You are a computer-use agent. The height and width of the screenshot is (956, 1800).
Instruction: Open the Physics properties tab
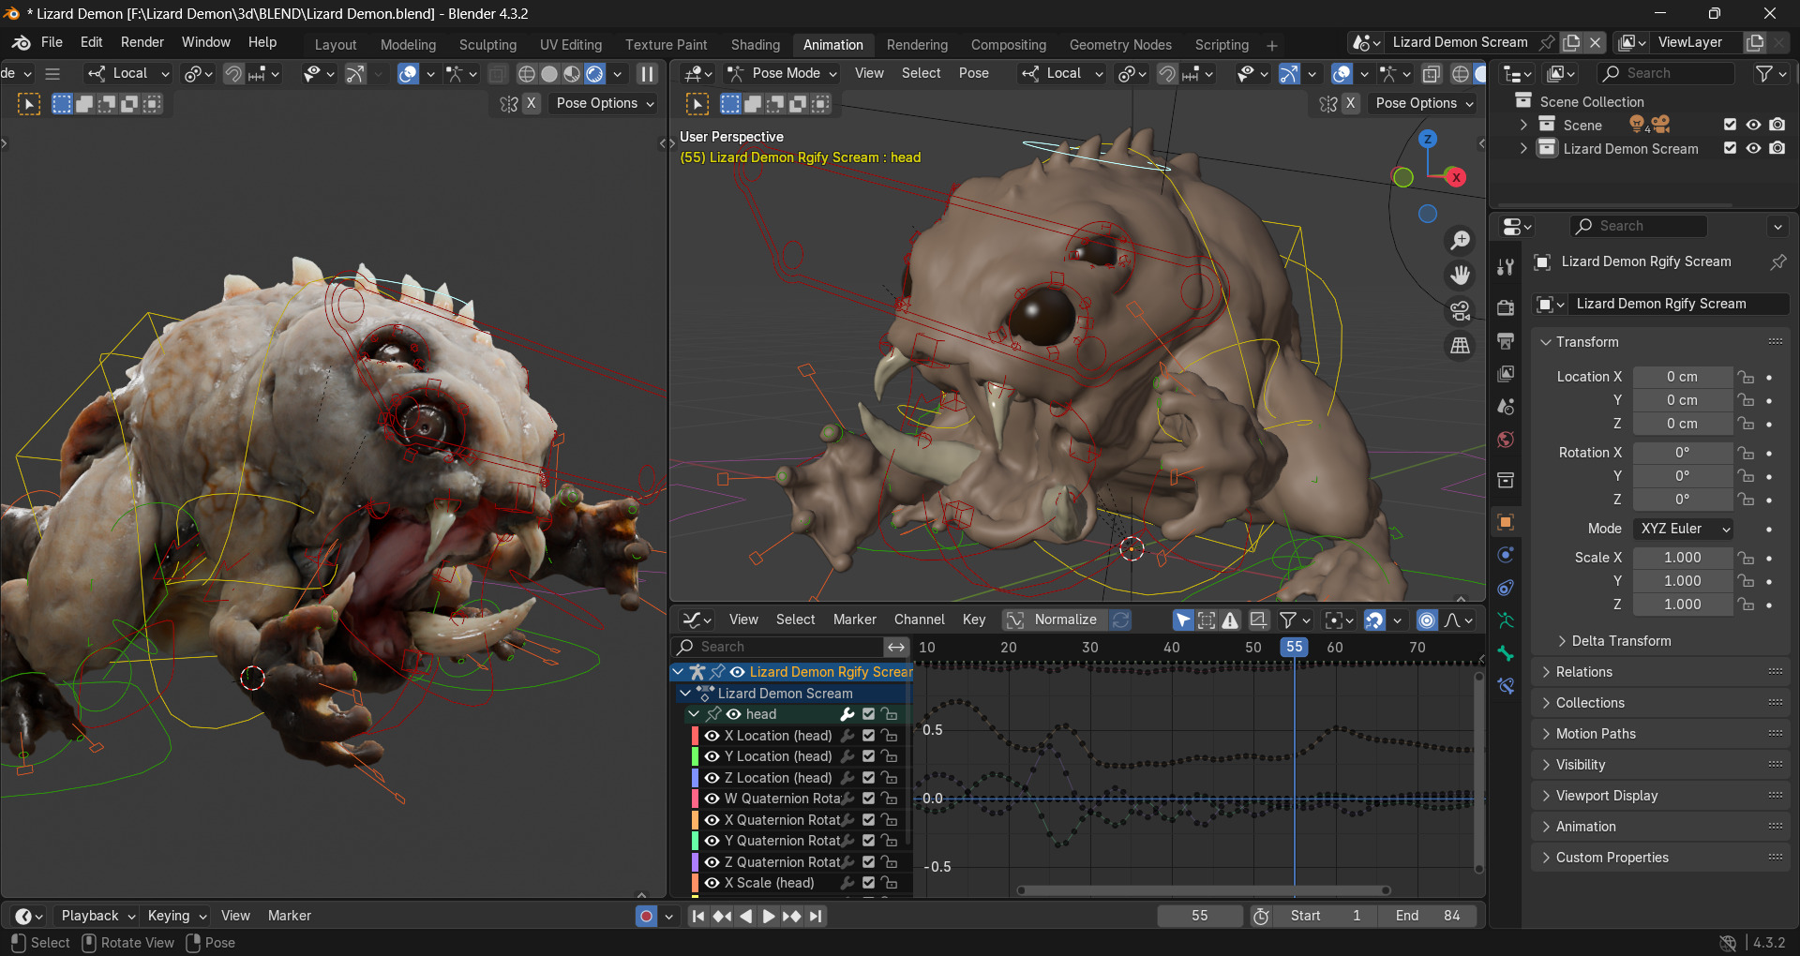coord(1506,555)
